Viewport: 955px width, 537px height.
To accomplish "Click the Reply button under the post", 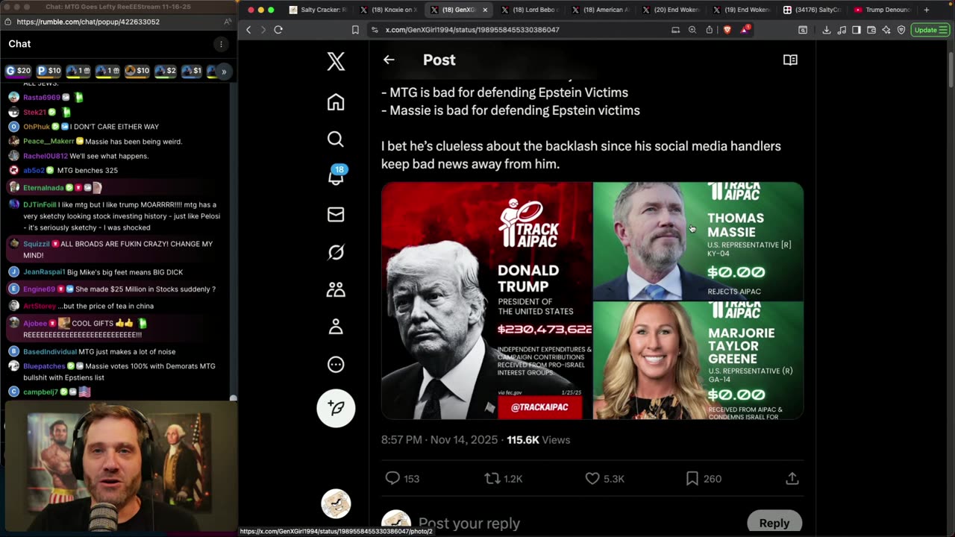I will (774, 523).
